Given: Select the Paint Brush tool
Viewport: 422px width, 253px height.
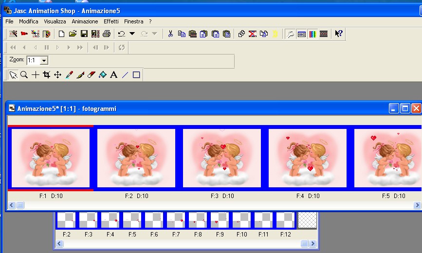Looking at the screenshot, I should tap(80, 74).
